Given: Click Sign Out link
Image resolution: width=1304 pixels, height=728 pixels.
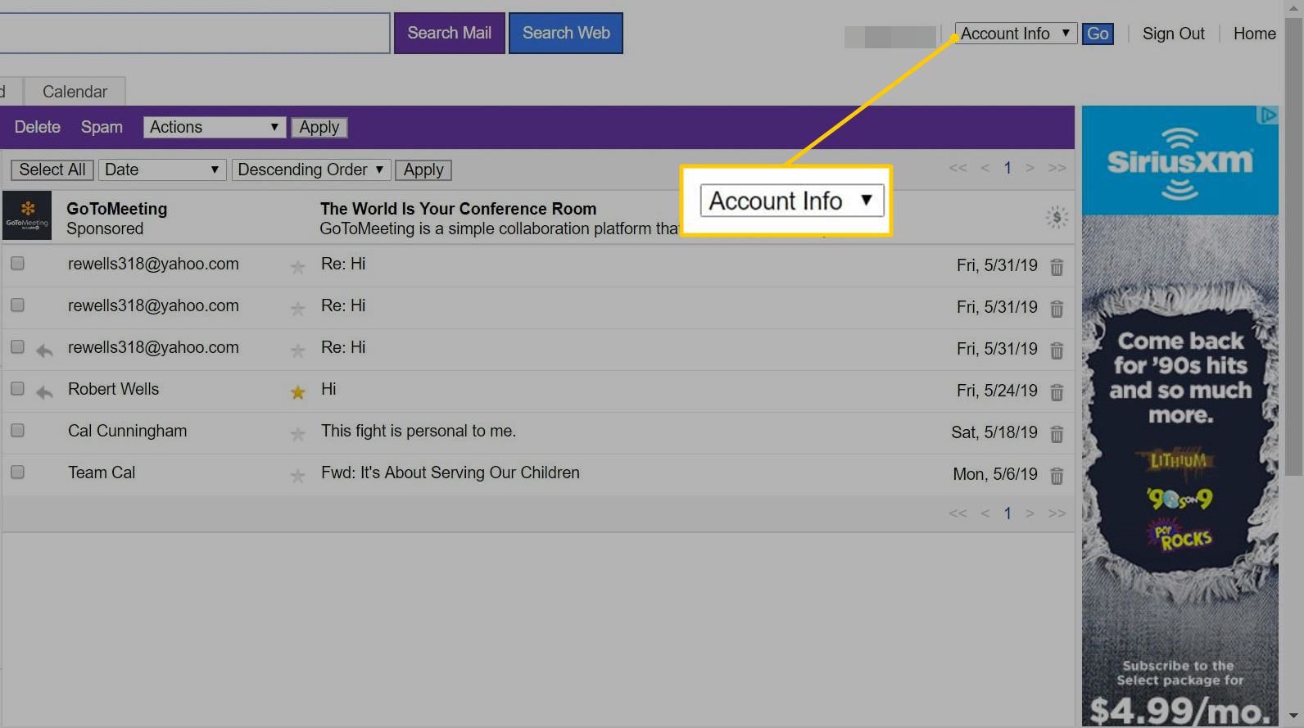Looking at the screenshot, I should (x=1173, y=34).
